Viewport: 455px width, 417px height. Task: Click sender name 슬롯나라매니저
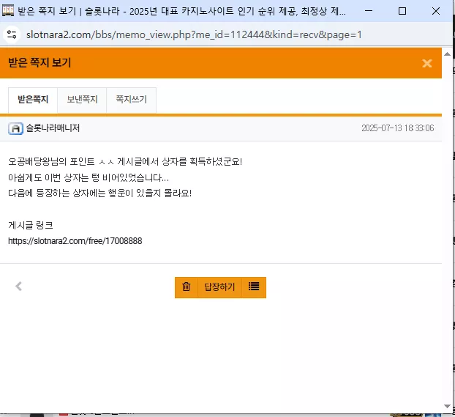(53, 128)
